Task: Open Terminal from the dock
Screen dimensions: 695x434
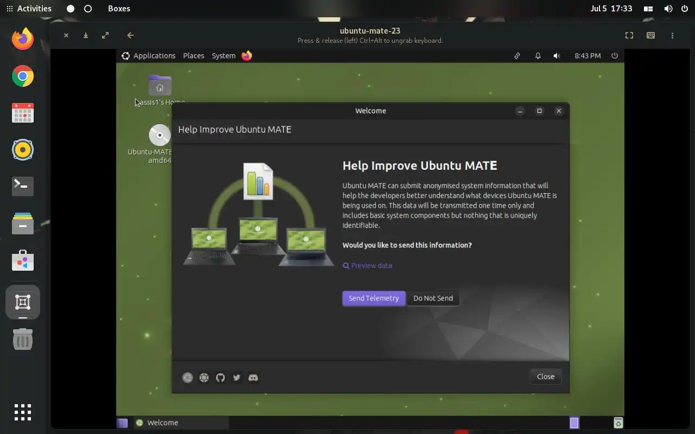Action: pyautogui.click(x=23, y=186)
